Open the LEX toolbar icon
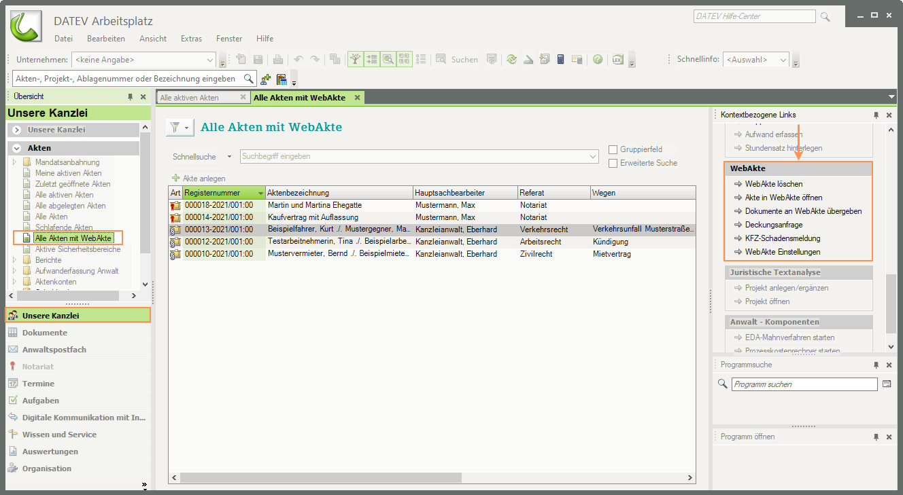 pyautogui.click(x=617, y=60)
